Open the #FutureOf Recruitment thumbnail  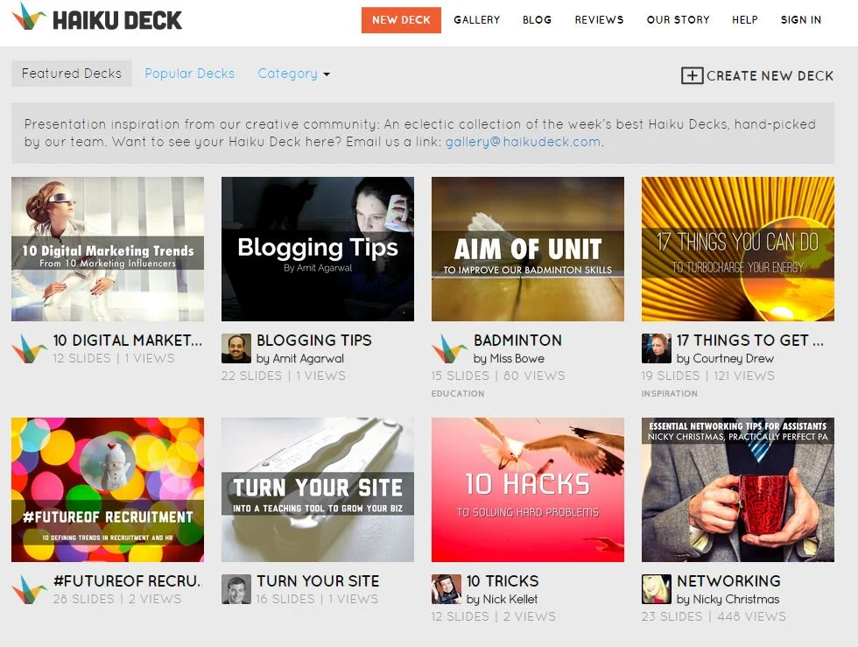coord(108,490)
